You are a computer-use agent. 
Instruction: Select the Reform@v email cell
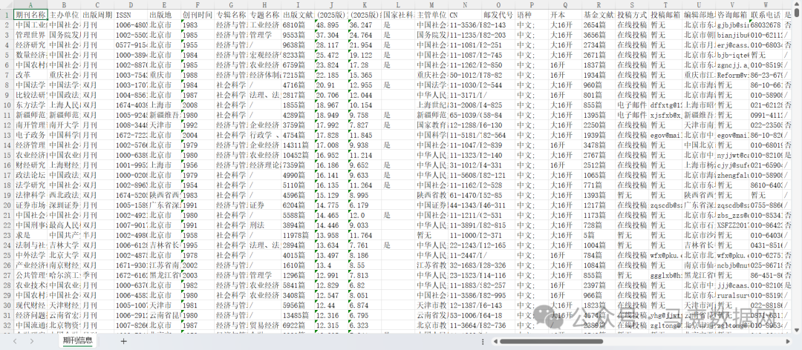[732, 75]
